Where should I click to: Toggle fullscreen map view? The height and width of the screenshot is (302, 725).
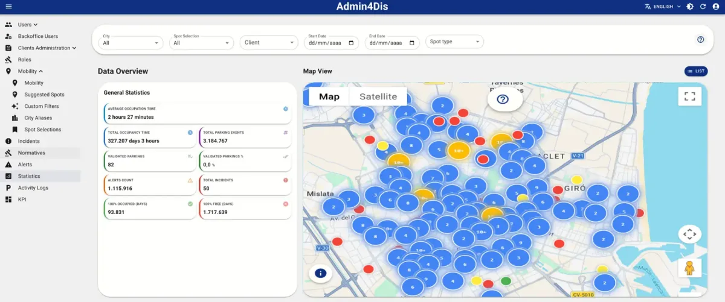tap(690, 96)
